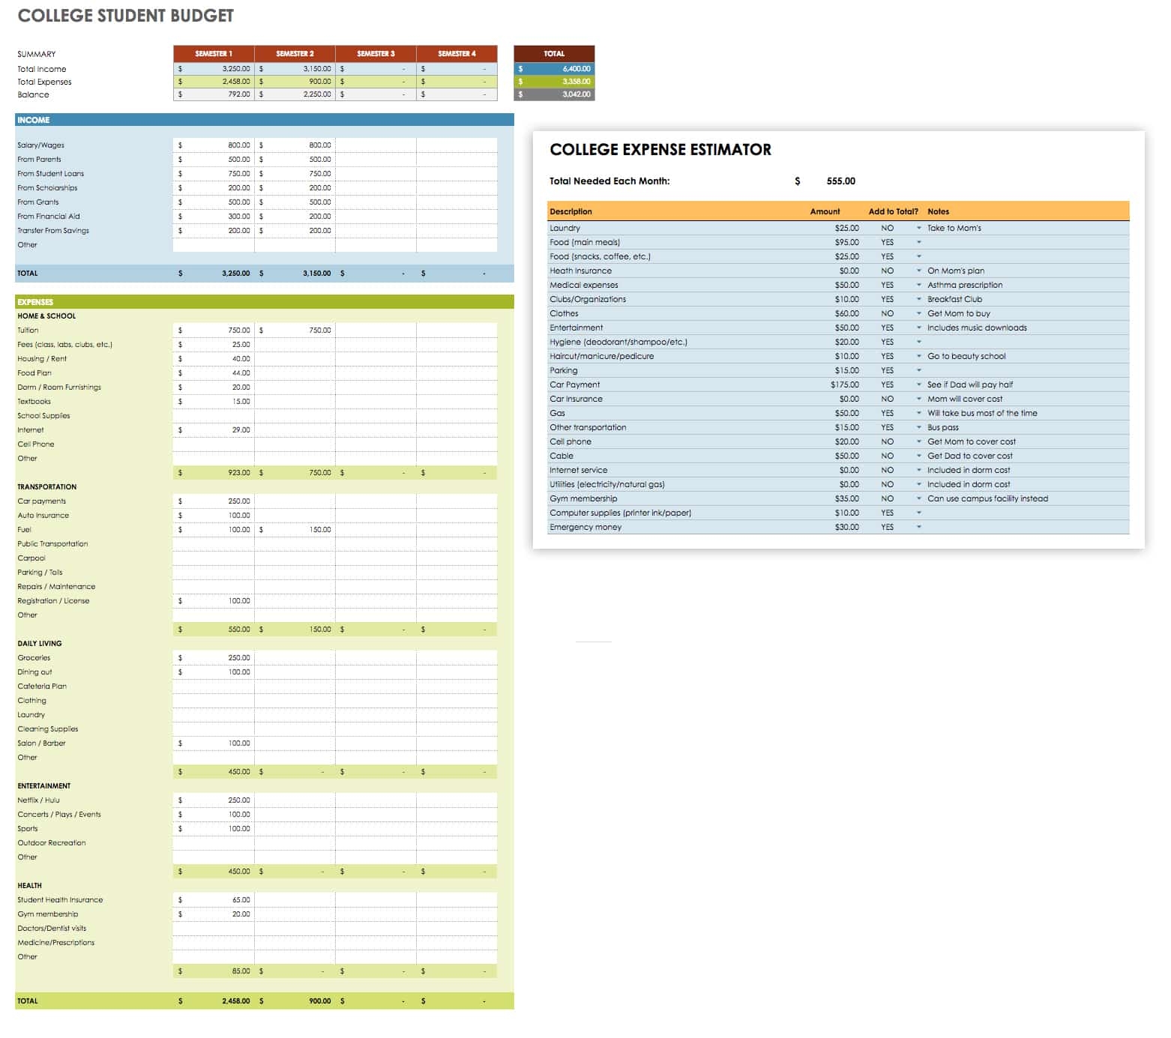Select the green EXPENSES section header bar
The width and height of the screenshot is (1171, 1038).
pos(264,302)
